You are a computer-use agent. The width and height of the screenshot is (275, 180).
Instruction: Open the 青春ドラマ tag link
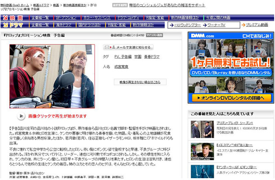tap(152, 57)
